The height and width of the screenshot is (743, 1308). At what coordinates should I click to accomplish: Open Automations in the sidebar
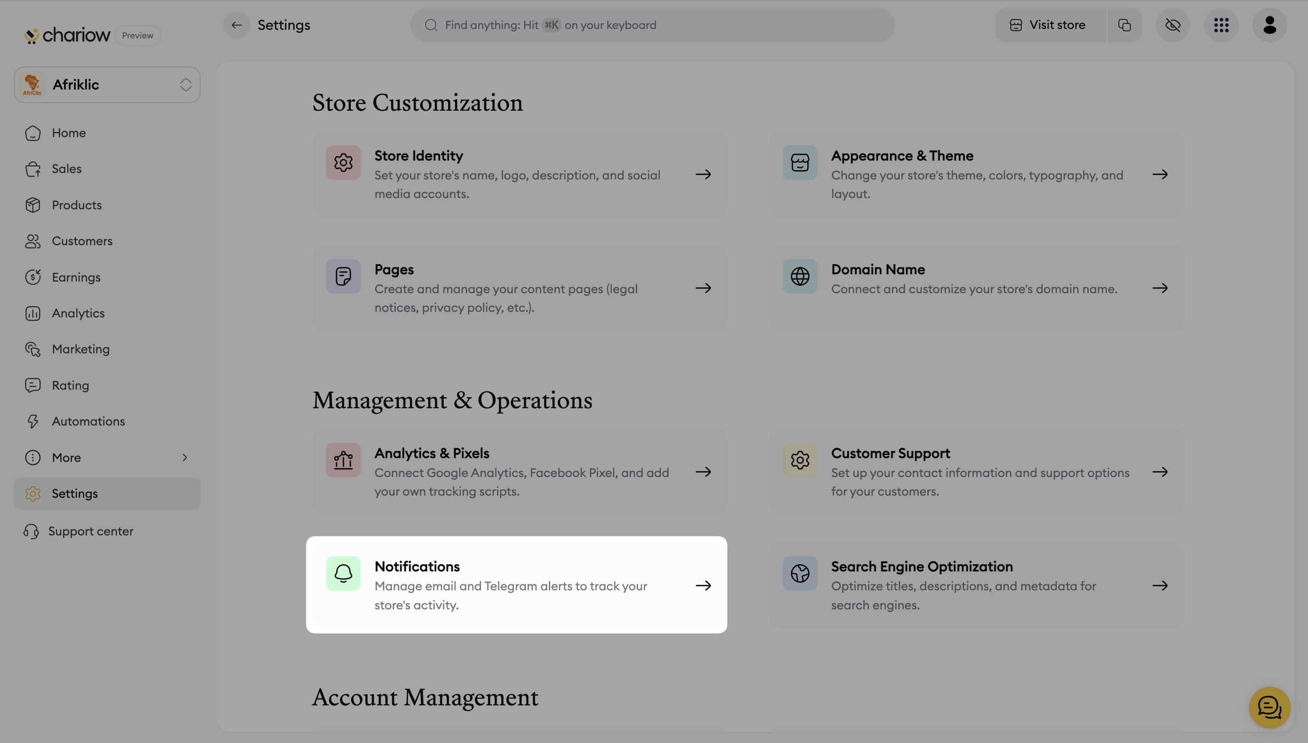88,421
